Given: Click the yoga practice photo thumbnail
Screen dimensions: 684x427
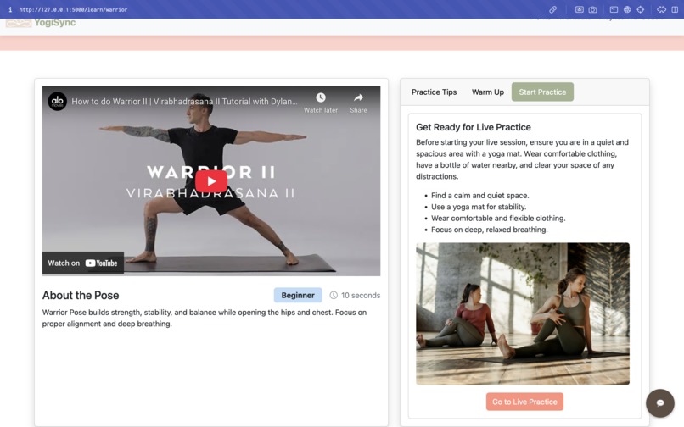Looking at the screenshot, I should (x=523, y=313).
